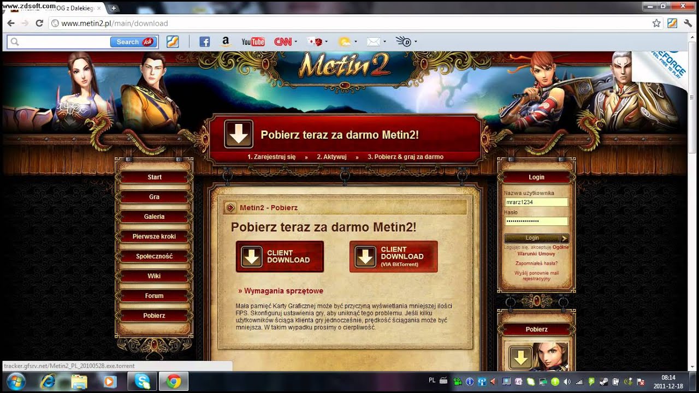Click step 1 Zarejestruj się
699x393 pixels.
click(x=271, y=157)
